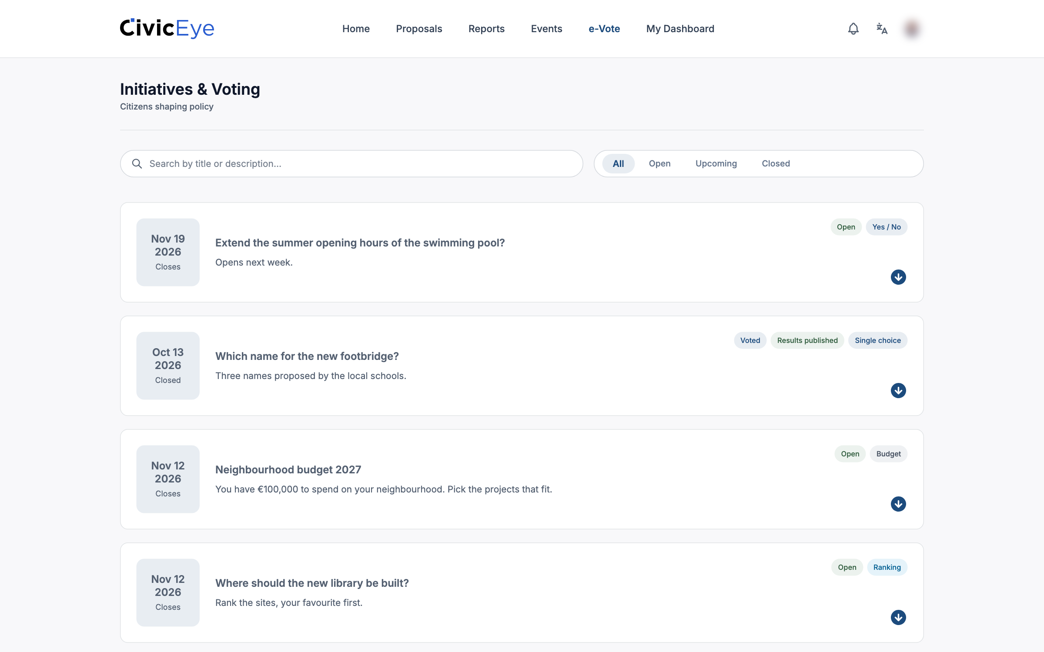1044x652 pixels.
Task: Click the Open badge on swimming pool card
Action: 846,227
